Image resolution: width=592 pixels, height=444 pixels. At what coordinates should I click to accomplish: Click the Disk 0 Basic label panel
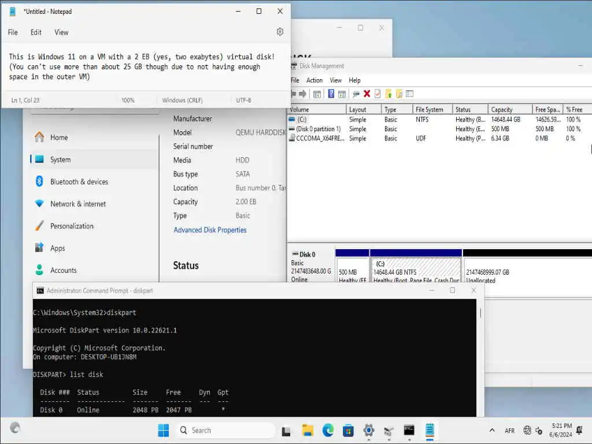coord(310,266)
